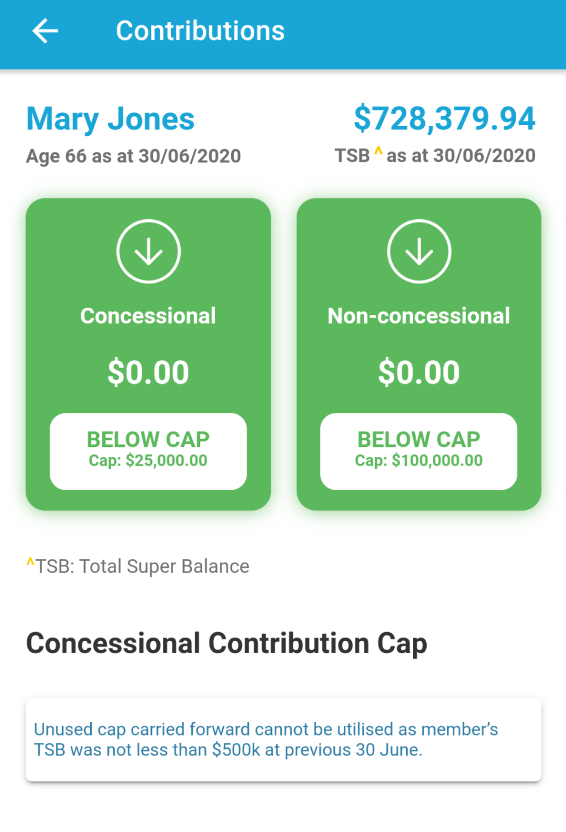Open the unused cap carried forward notice
The image size is (566, 832).
pyautogui.click(x=283, y=740)
